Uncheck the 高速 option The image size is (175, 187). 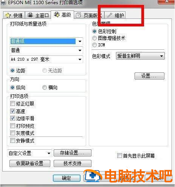point(12,111)
